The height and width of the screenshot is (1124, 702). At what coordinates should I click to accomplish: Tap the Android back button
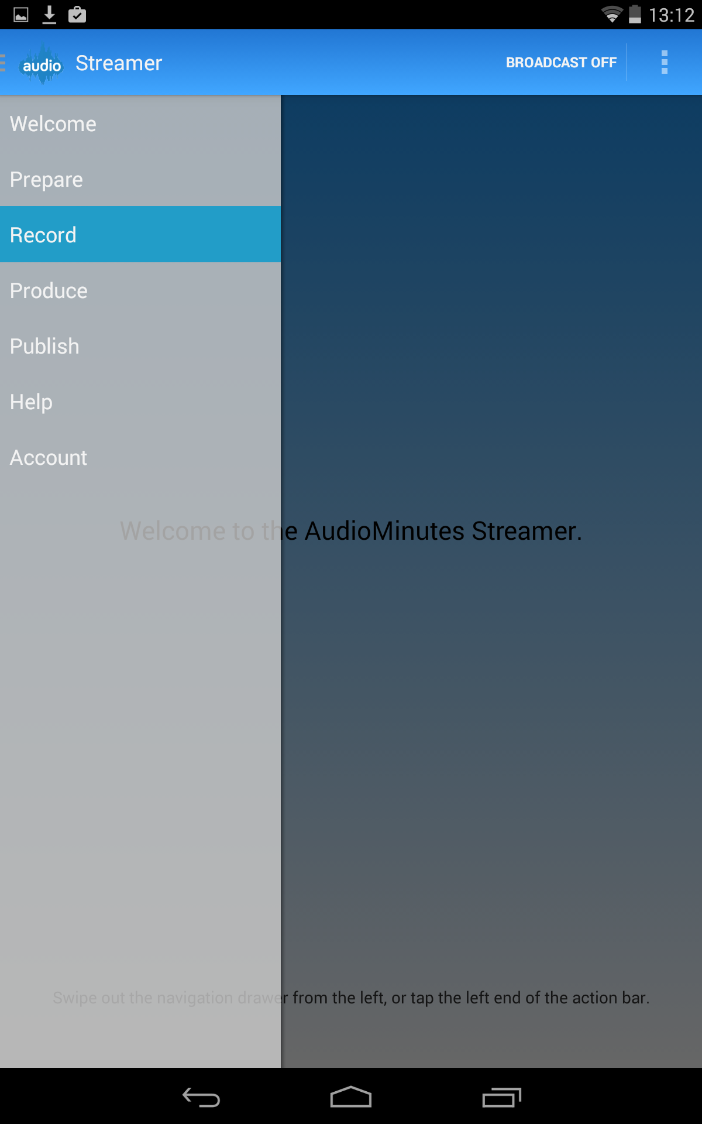(201, 1097)
